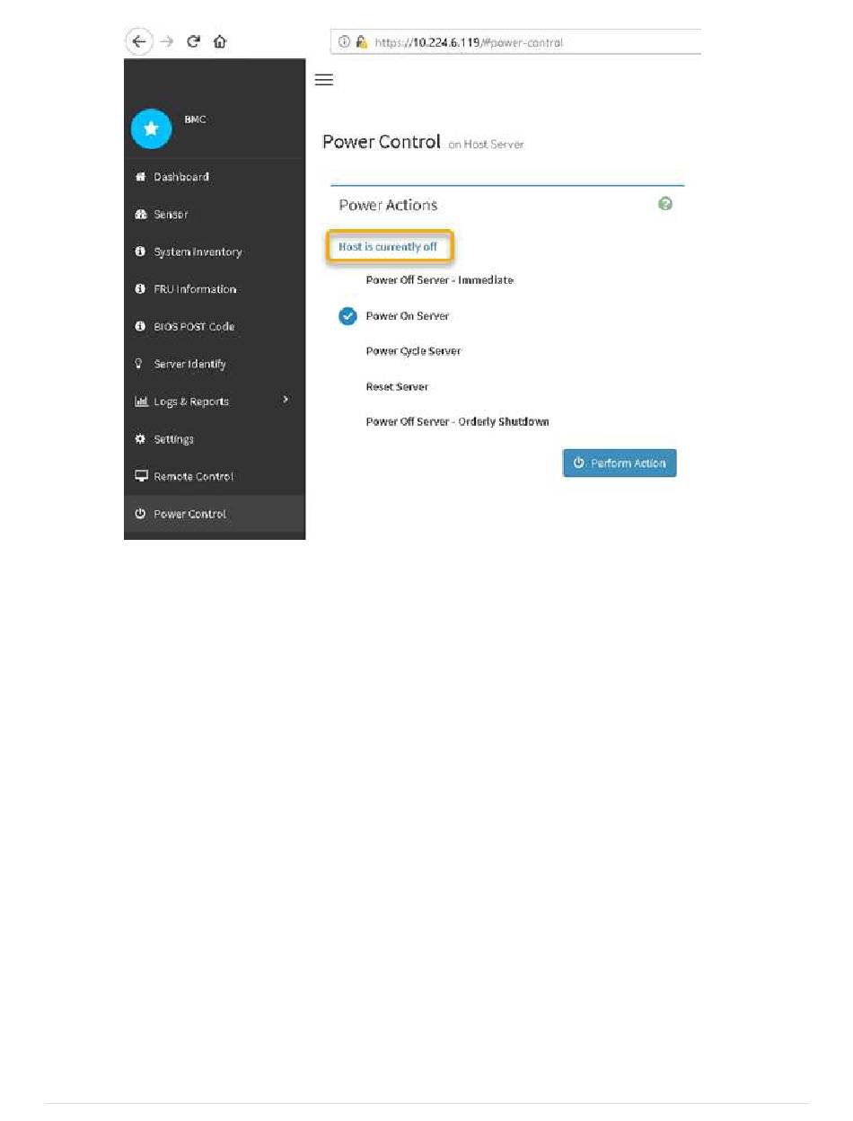
Task: Click the browser forward arrow
Action: click(166, 41)
